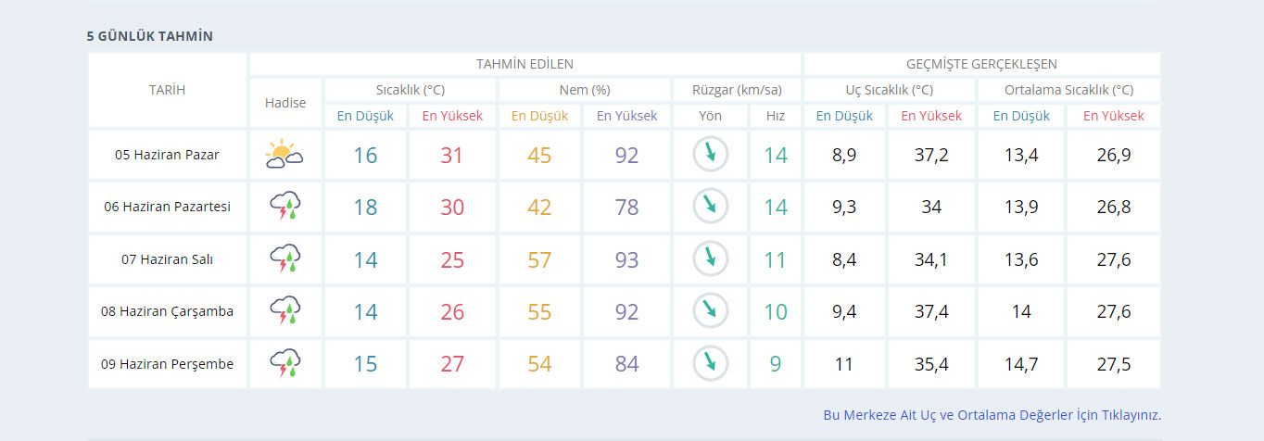Screen dimensions: 1264x441
Task: Click the thunderstorm icon for 08 Haziran Çarşamba
Action: click(x=284, y=311)
